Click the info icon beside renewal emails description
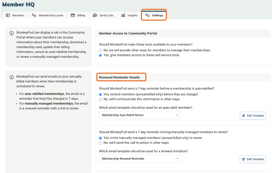This screenshot has height=173, width=272. (12, 77)
